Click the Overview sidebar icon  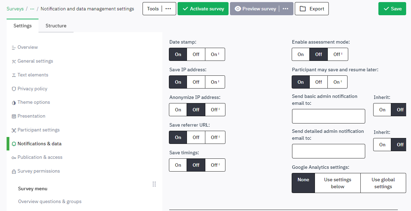[14, 47]
